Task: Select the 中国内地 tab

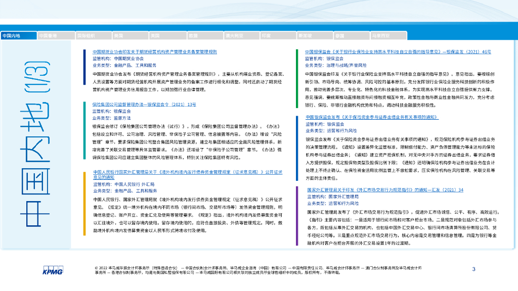Action: (19, 36)
